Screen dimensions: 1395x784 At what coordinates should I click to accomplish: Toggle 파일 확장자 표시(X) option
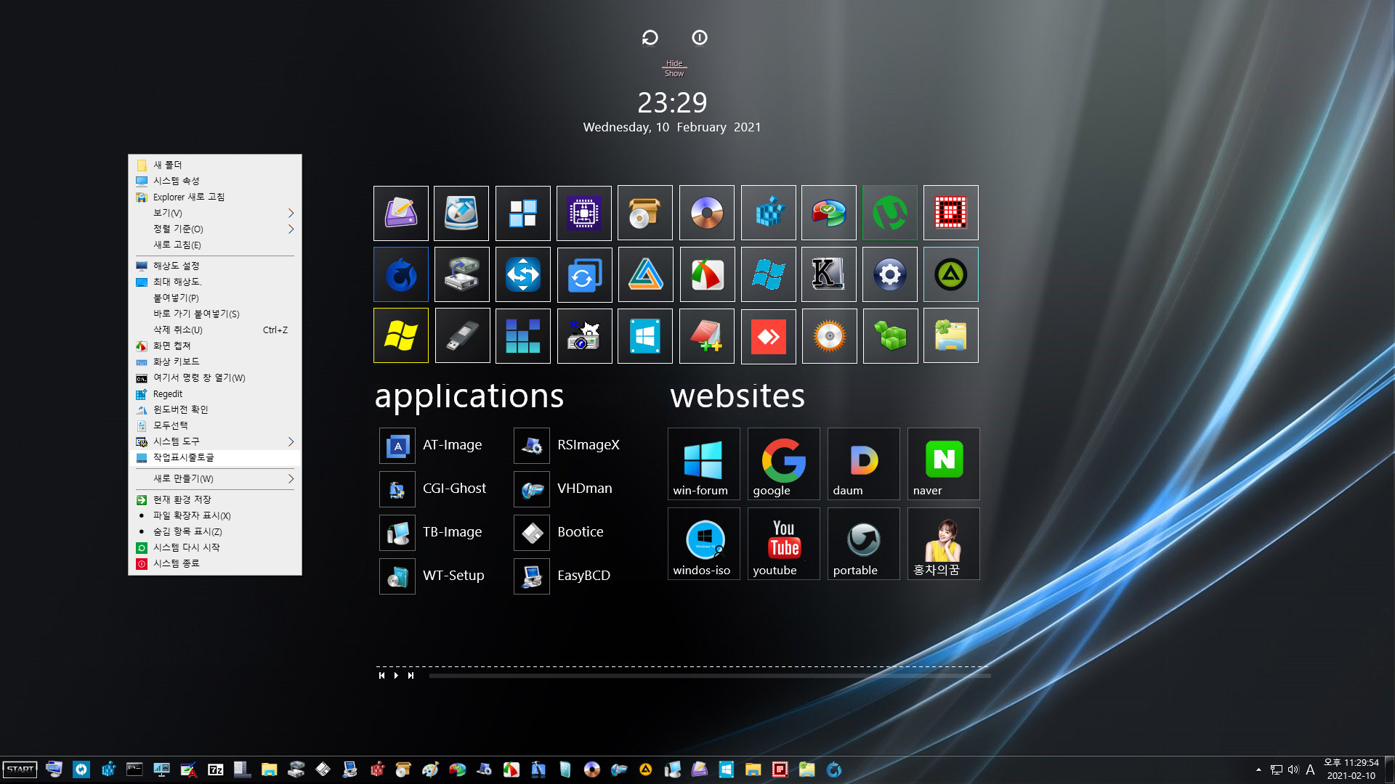pyautogui.click(x=215, y=515)
